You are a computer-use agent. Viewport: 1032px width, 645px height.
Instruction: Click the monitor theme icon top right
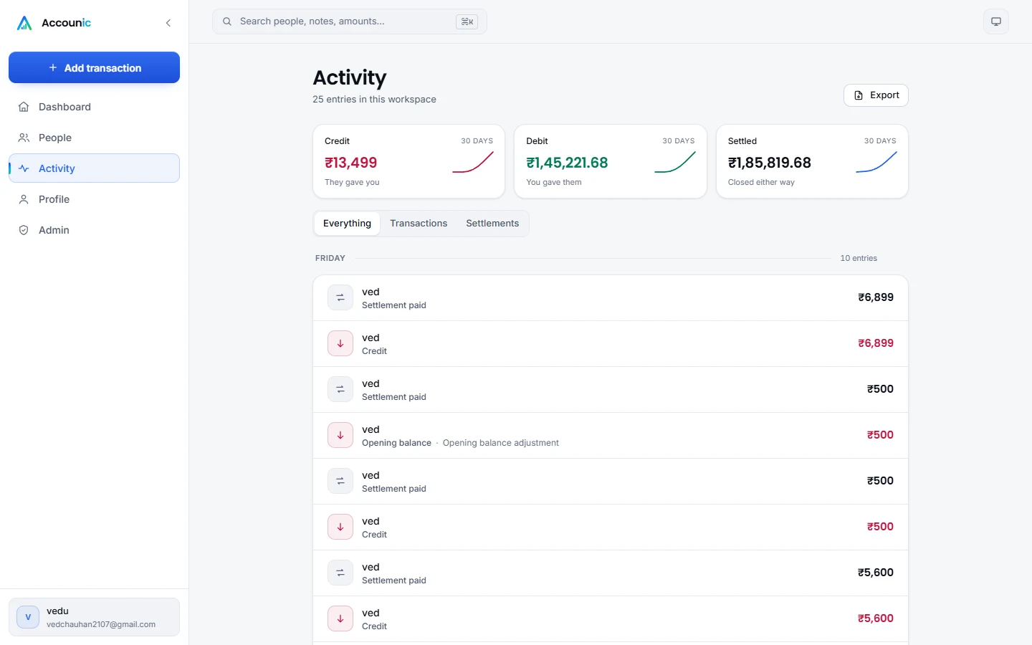point(996,21)
